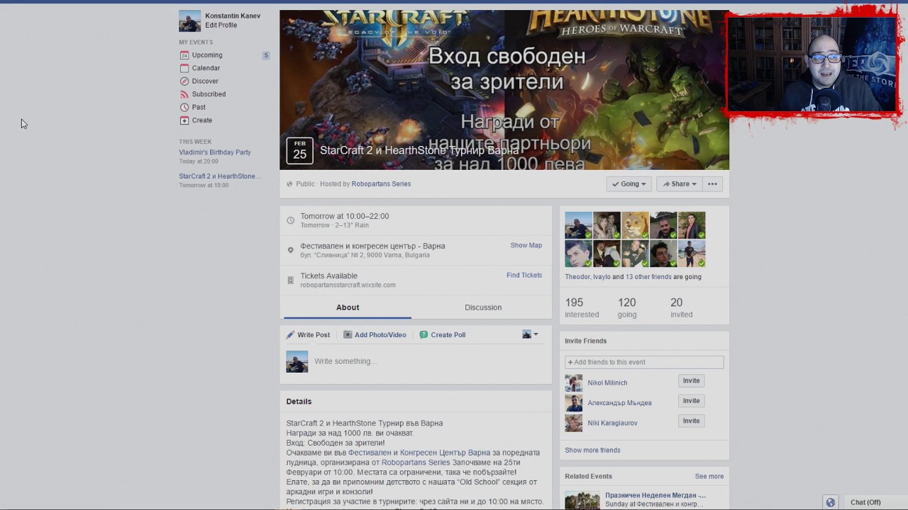Viewport: 908px width, 510px height.
Task: Open Upcoming events calendar icon
Action: click(184, 55)
